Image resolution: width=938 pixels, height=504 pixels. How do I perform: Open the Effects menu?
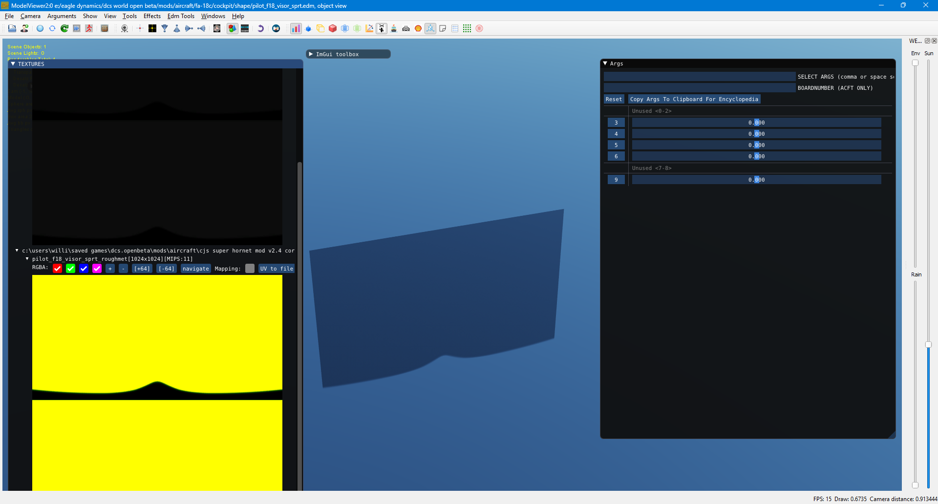152,16
